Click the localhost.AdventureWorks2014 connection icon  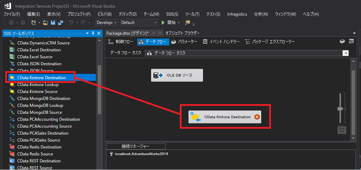point(112,154)
